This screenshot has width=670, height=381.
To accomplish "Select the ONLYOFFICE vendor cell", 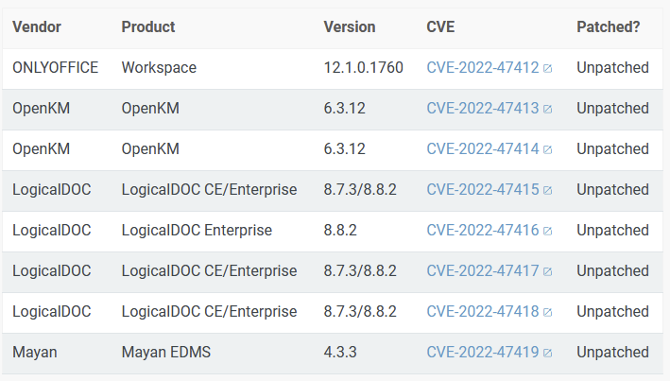I will click(55, 68).
